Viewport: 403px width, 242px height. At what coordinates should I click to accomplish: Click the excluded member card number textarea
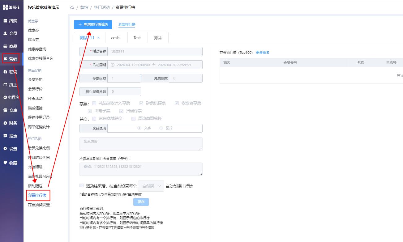coord(141,169)
